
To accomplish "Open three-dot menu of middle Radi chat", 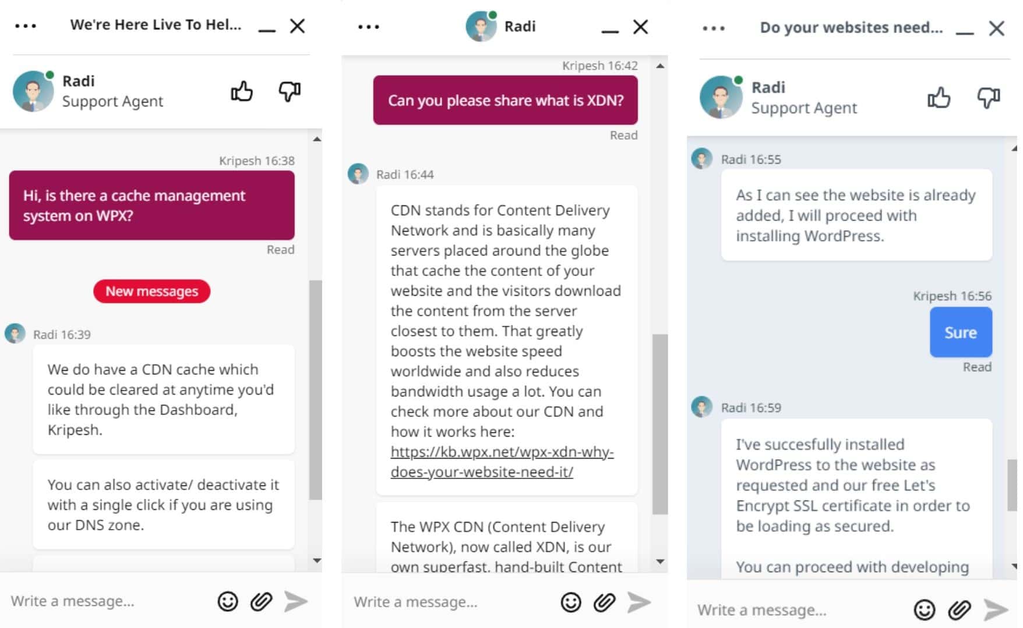I will [368, 27].
